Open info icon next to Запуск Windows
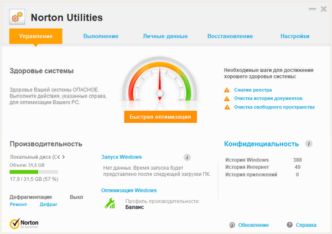The width and height of the screenshot is (332, 234). point(187,157)
